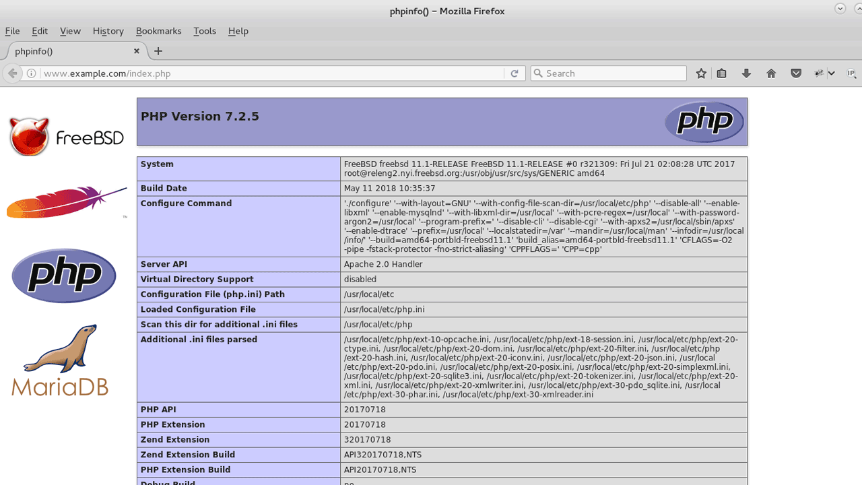Click the May 11 2018 10:35:37 value
This screenshot has height=485, width=862.
pyautogui.click(x=389, y=189)
